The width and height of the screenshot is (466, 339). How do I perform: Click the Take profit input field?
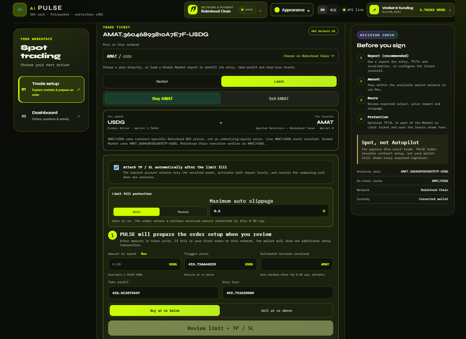(163, 293)
